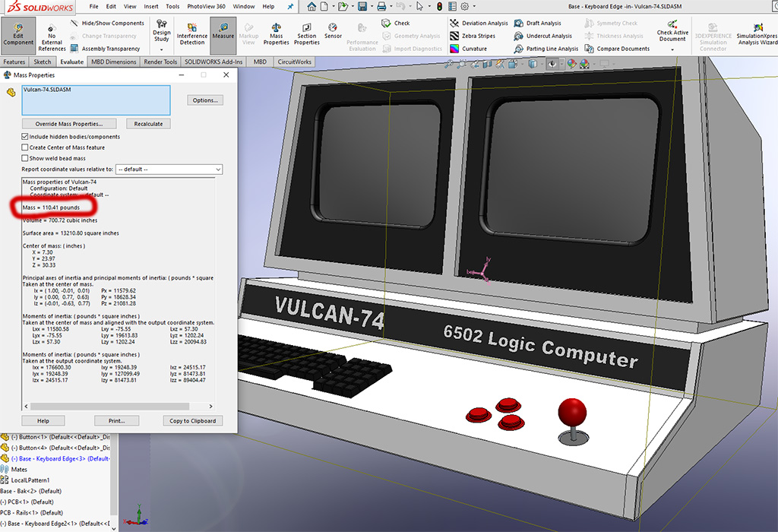778x532 pixels.
Task: Run Draft Analysis
Action: pyautogui.click(x=537, y=24)
